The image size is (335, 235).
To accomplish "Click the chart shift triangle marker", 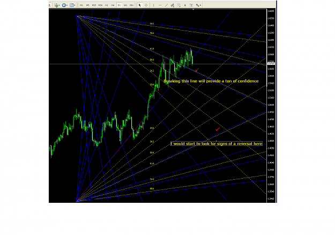I will click(193, 10).
